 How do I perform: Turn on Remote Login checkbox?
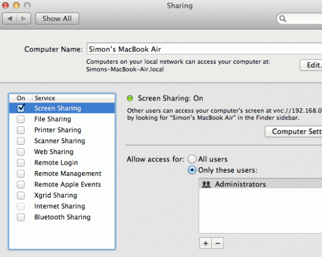21,163
